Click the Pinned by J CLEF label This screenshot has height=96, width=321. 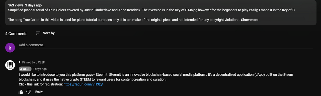click(x=33, y=62)
